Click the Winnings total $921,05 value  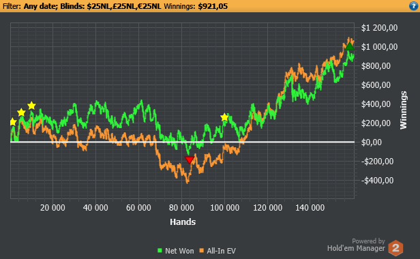(213, 6)
